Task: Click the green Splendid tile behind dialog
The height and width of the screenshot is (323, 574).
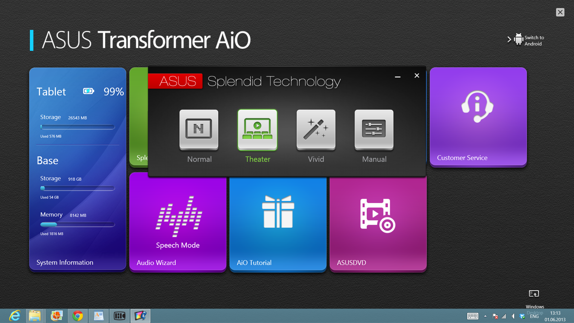Action: 139,117
